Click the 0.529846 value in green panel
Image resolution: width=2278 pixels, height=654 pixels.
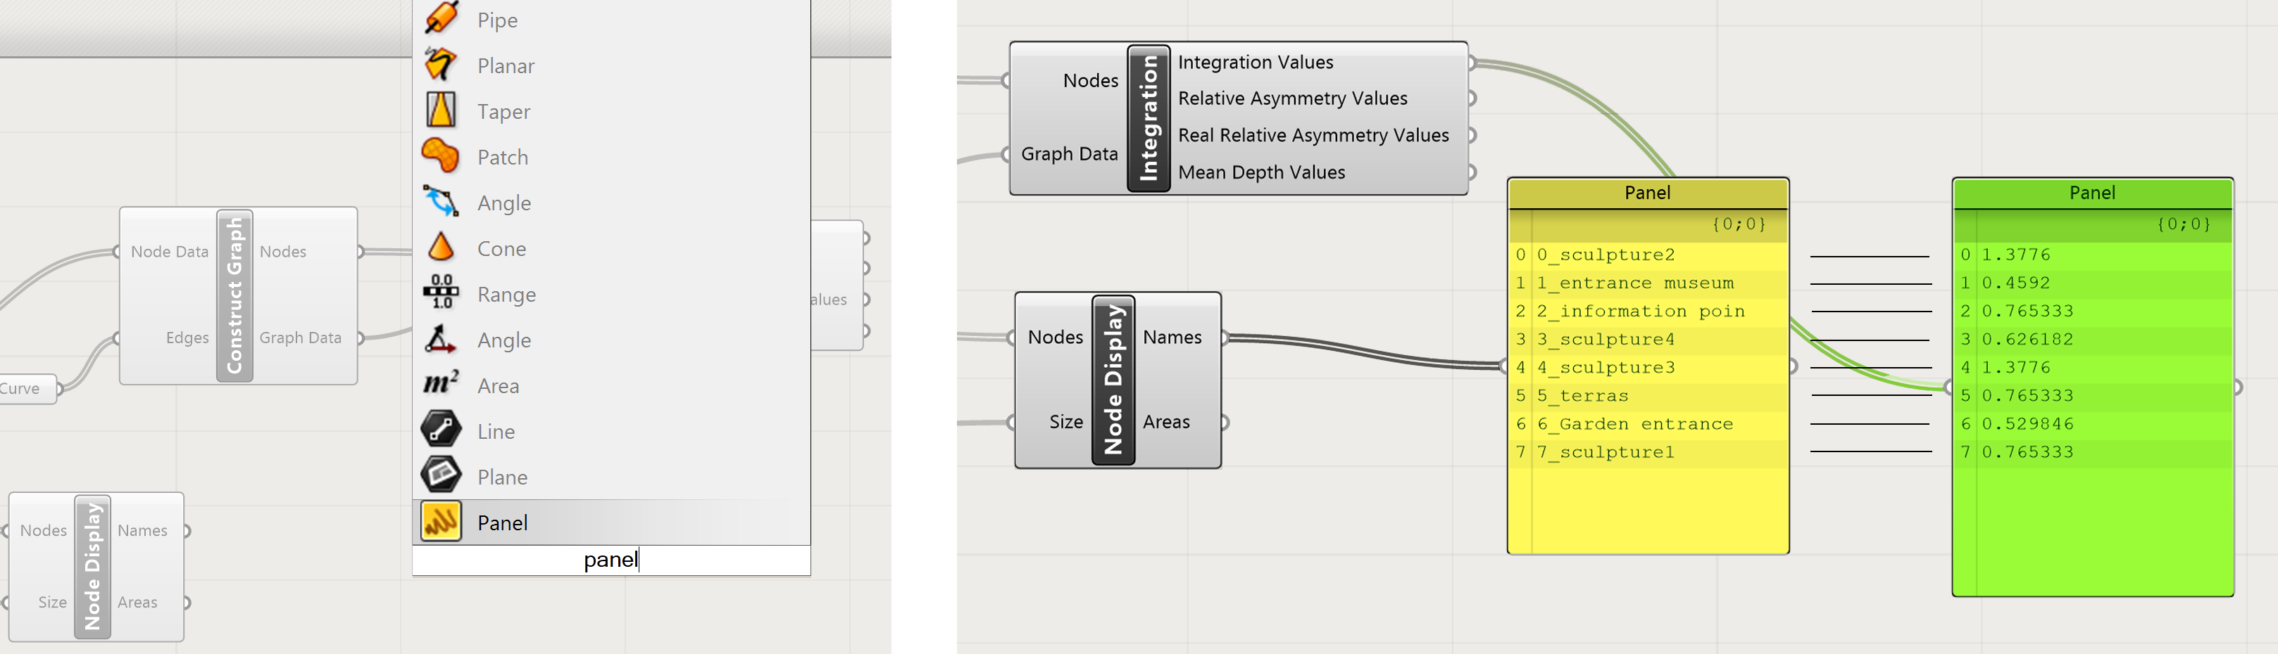(2027, 425)
